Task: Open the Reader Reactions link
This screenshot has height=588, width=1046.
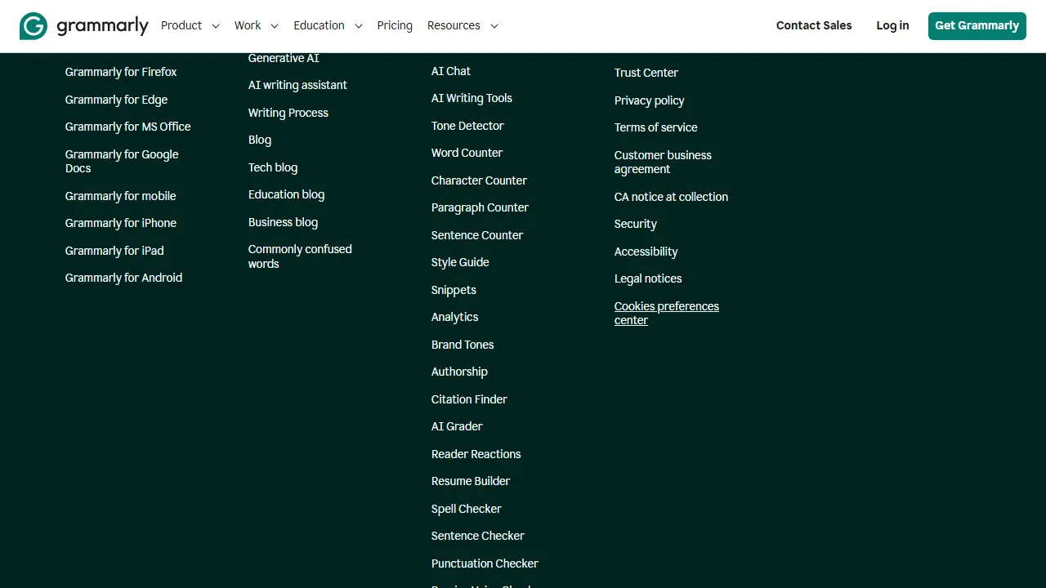Action: point(476,454)
